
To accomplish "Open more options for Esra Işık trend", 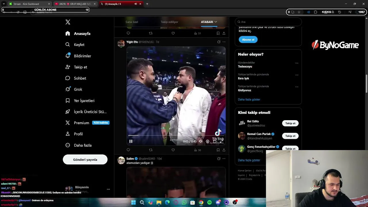I will tap(297, 75).
